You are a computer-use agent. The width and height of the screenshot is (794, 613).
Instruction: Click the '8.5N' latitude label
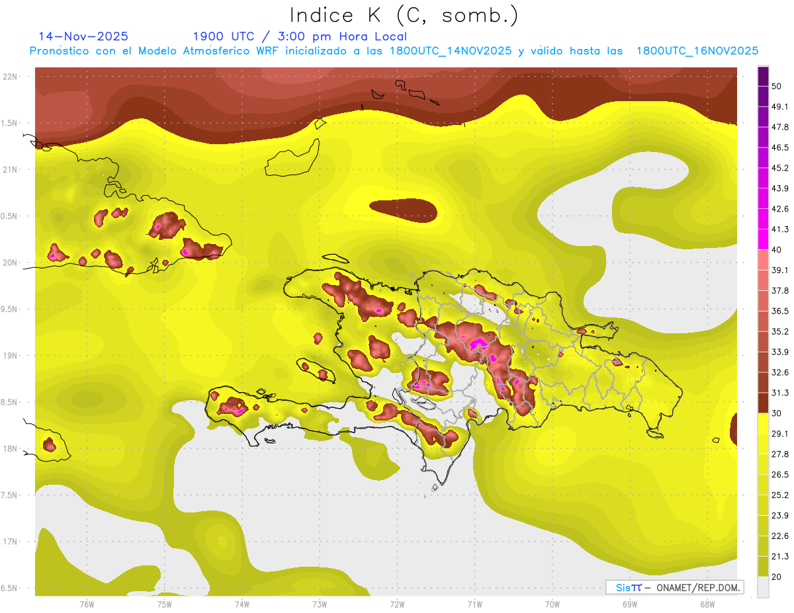(10, 402)
